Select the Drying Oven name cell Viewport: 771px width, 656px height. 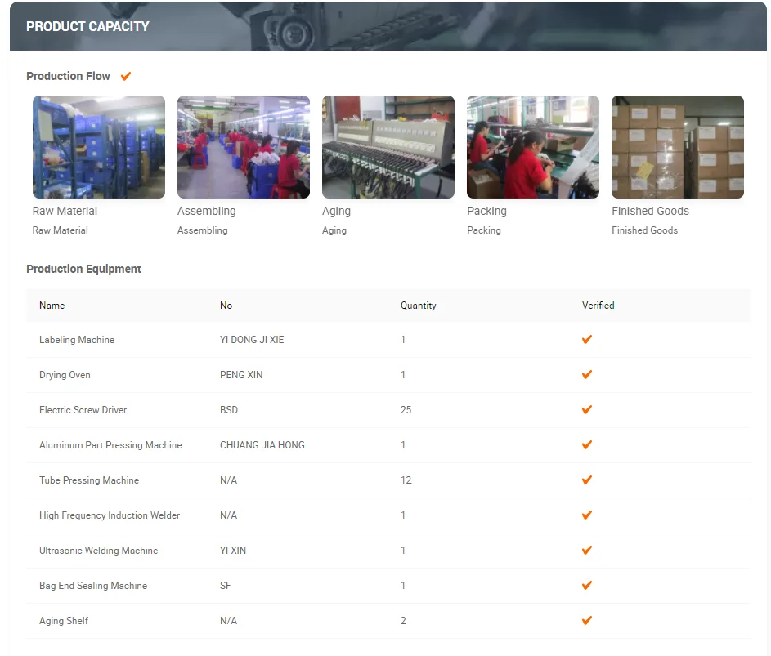[x=65, y=375]
